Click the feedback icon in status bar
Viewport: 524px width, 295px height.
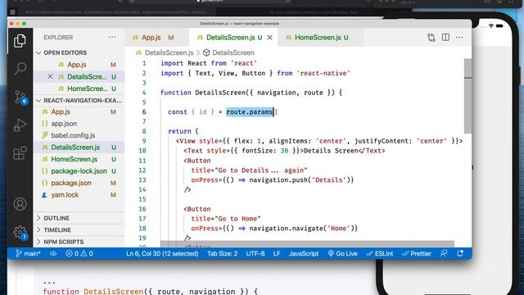(444, 253)
